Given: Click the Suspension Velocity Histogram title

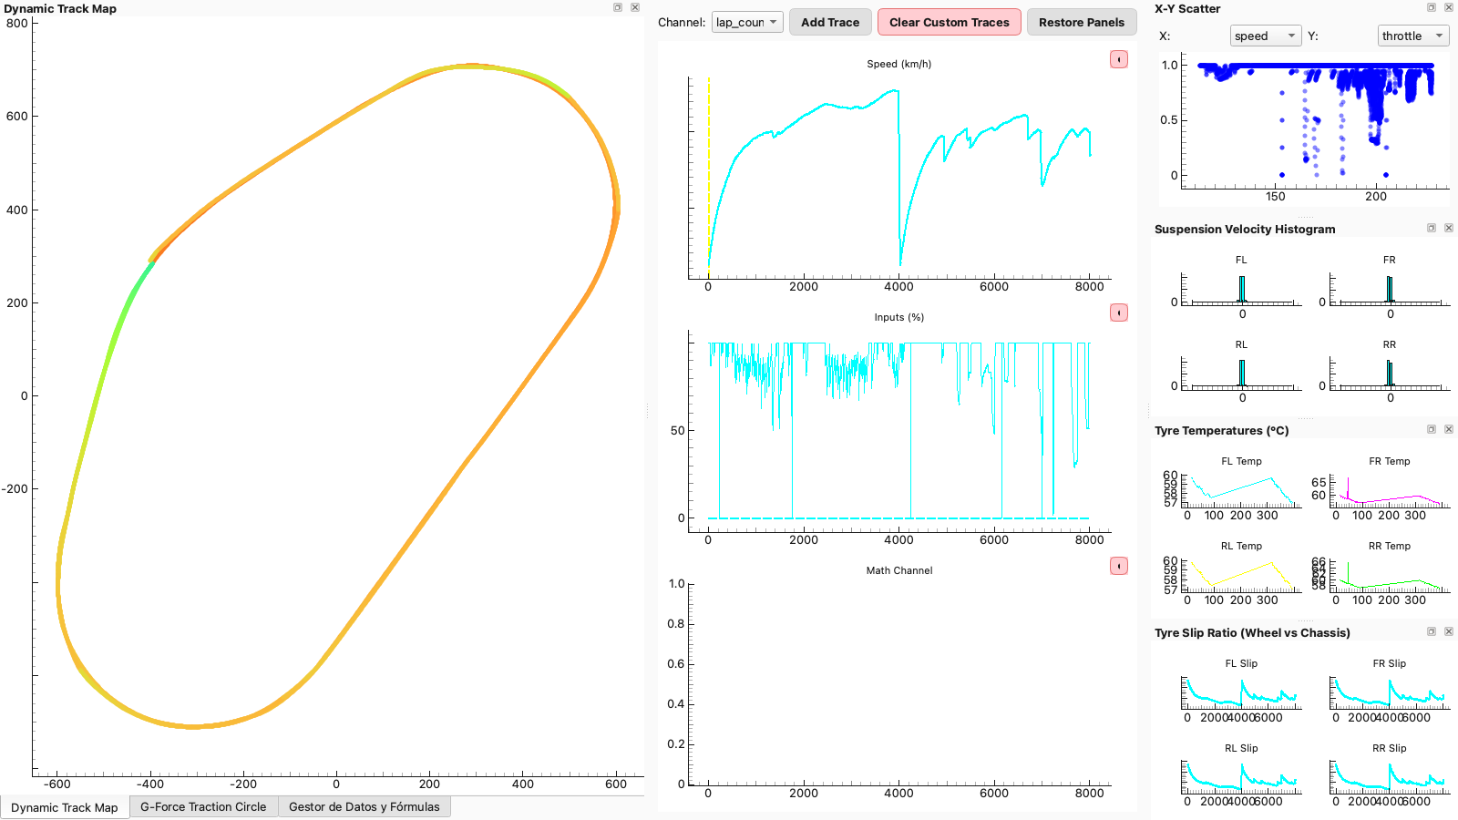Looking at the screenshot, I should pyautogui.click(x=1245, y=229).
